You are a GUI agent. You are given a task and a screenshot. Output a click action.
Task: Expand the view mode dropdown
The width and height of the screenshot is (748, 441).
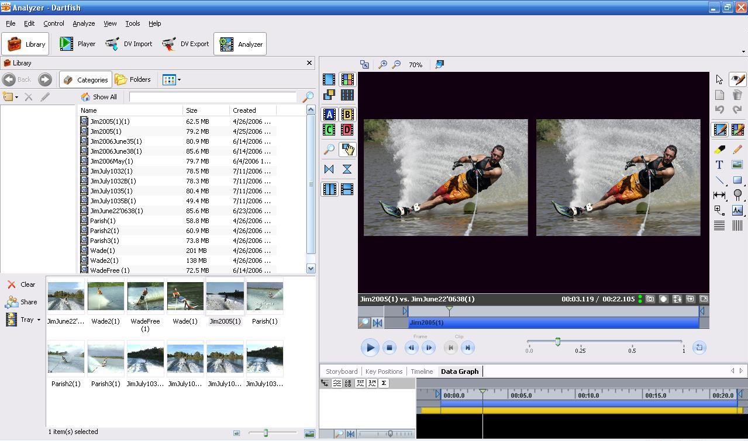(x=179, y=80)
